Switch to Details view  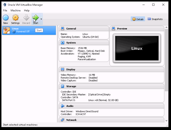click(x=138, y=19)
